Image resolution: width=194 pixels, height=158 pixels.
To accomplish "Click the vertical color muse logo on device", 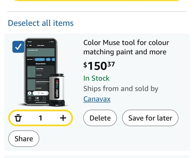I will click(x=57, y=88).
